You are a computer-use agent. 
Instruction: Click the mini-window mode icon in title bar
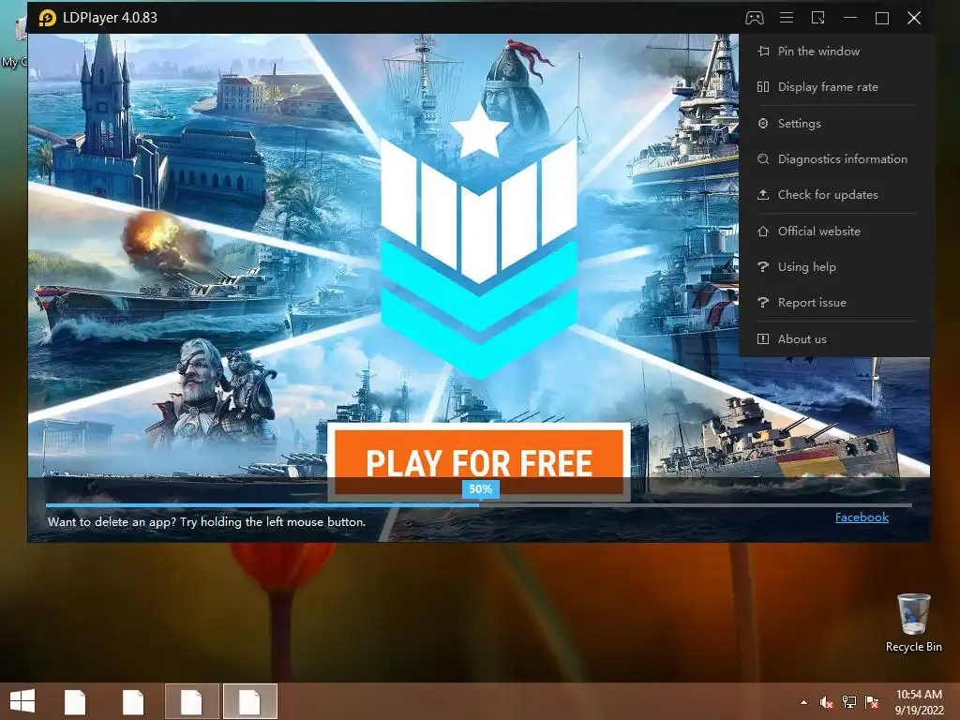coord(817,18)
